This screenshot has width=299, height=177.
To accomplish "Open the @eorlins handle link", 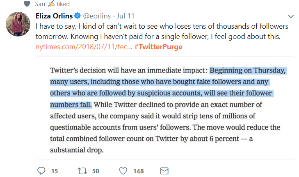I will [98, 16].
